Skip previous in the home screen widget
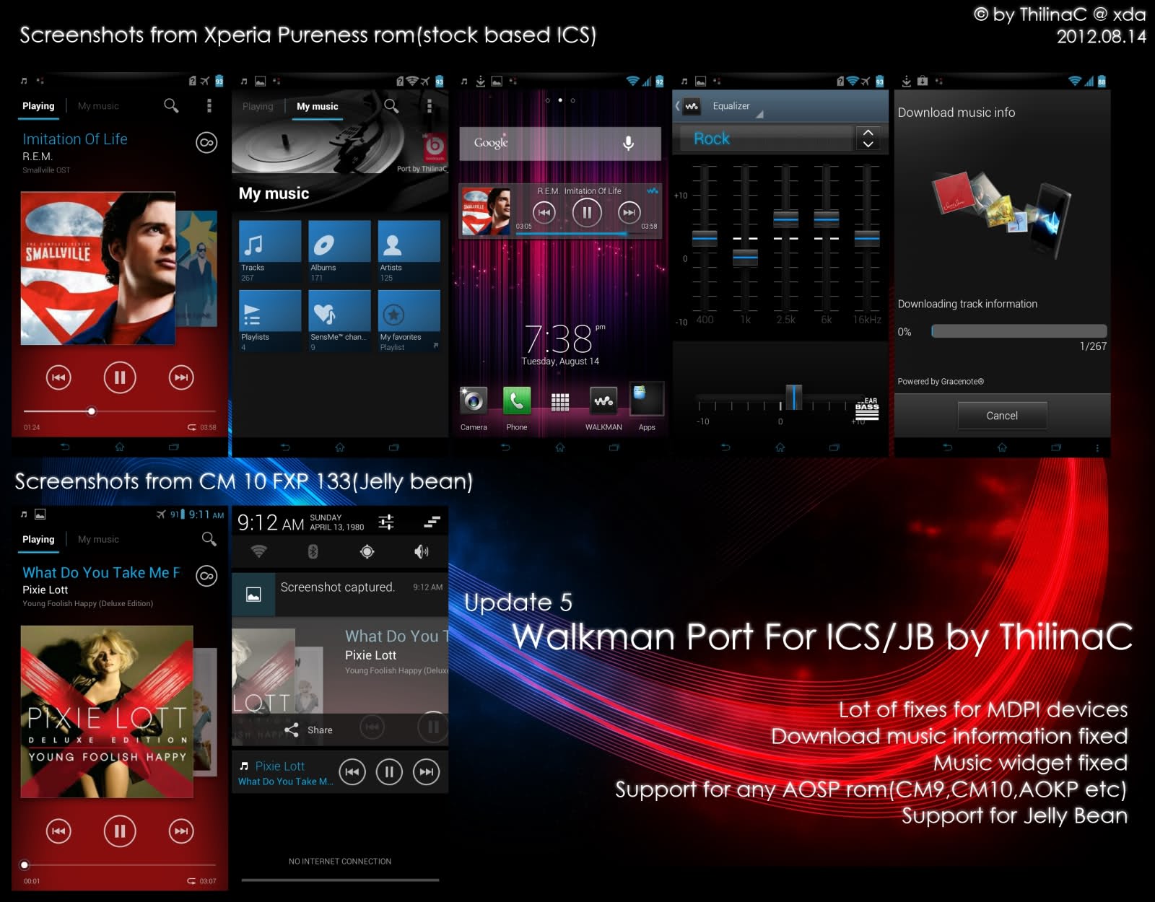 [544, 212]
